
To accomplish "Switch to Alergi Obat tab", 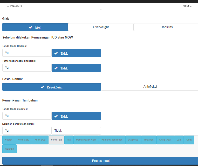I will (165, 140).
